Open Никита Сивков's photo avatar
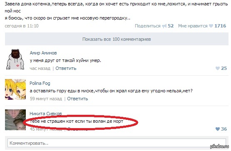Screen dimensions: 231x151 (15, 120)
